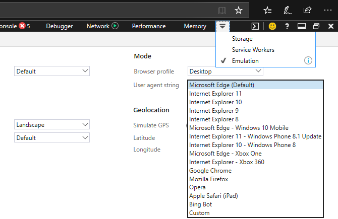
Task: Open DevTools help question mark
Action: (287, 26)
